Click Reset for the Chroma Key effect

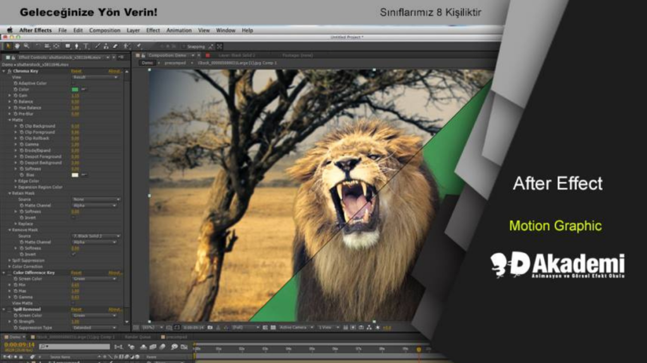[76, 71]
